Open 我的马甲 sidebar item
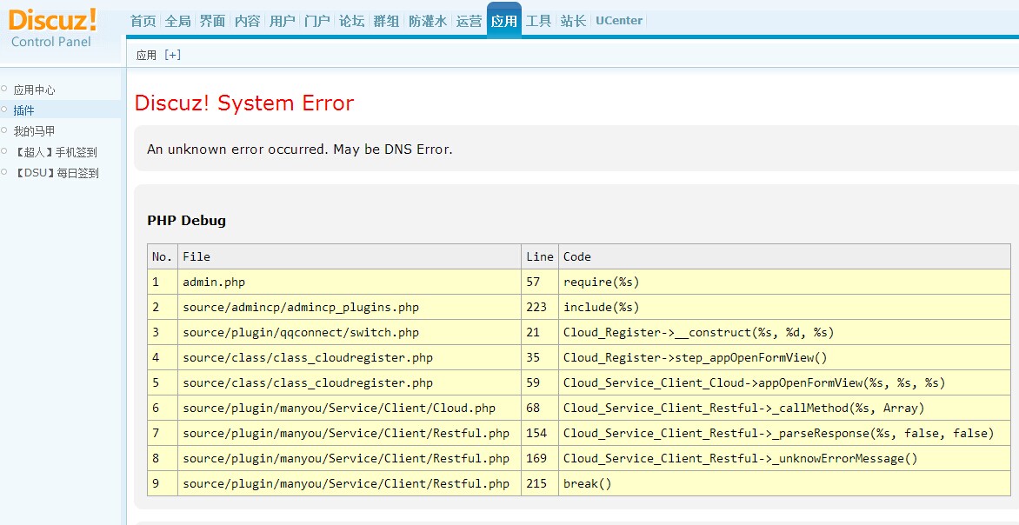Viewport: 1019px width, 525px height. [35, 131]
